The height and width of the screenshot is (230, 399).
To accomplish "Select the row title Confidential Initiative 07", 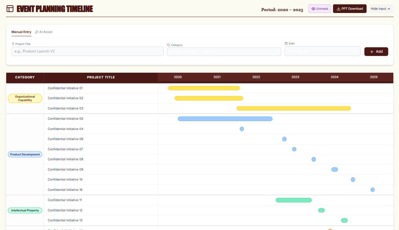I will pyautogui.click(x=66, y=149).
